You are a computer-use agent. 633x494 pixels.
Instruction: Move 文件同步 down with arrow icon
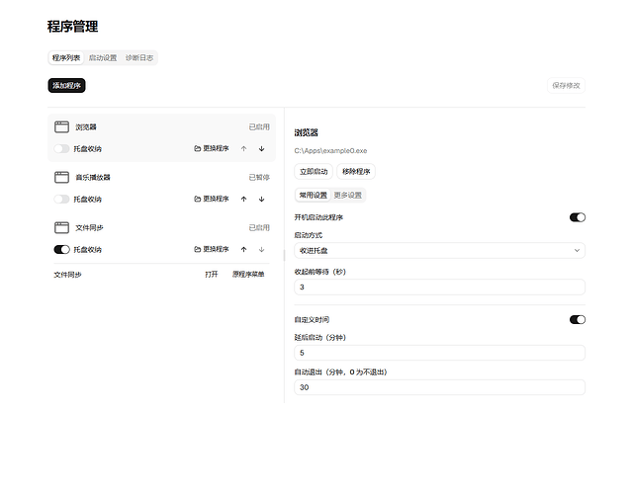261,249
